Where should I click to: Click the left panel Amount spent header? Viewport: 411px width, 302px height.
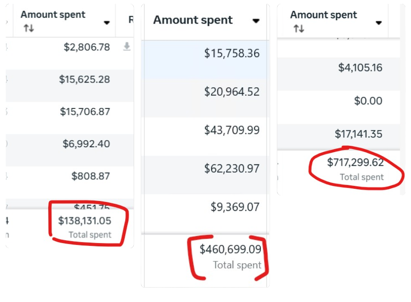[53, 15]
